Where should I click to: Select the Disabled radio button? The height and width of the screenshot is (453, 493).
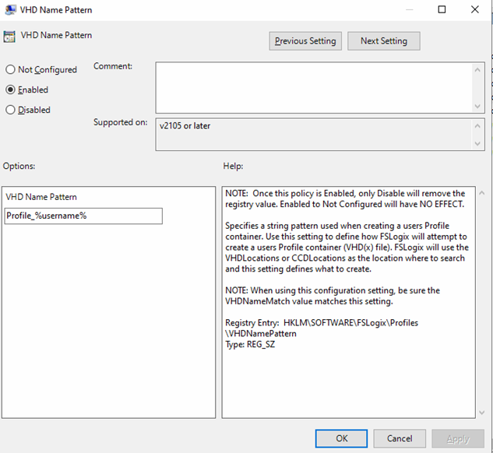tap(10, 110)
